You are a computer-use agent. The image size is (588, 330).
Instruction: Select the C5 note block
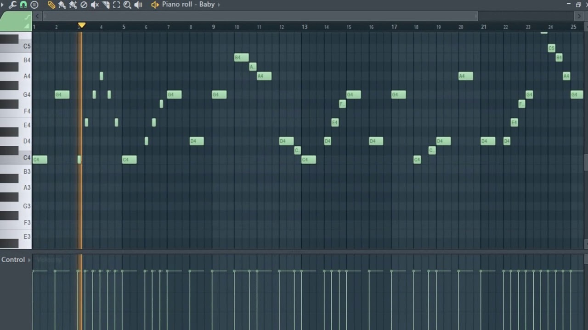(x=551, y=48)
